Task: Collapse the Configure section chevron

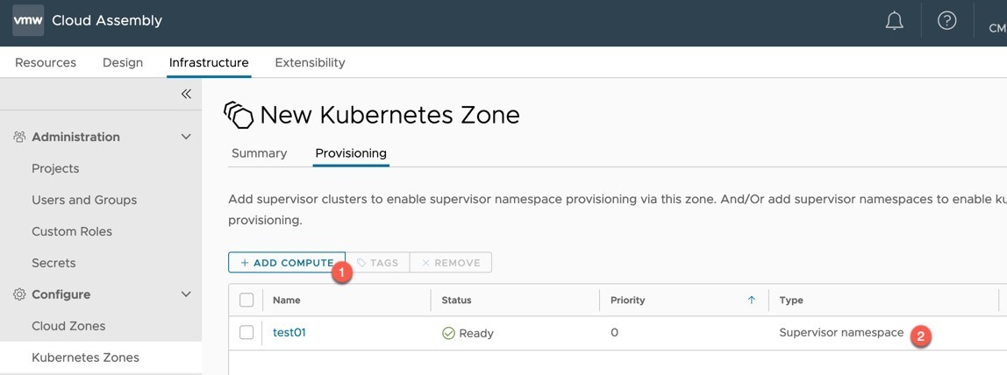Action: pyautogui.click(x=186, y=294)
